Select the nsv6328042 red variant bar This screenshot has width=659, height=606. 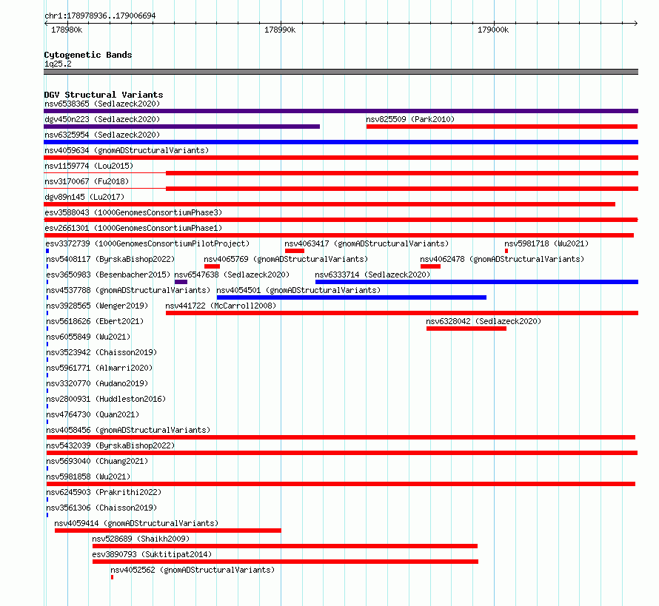tap(466, 329)
